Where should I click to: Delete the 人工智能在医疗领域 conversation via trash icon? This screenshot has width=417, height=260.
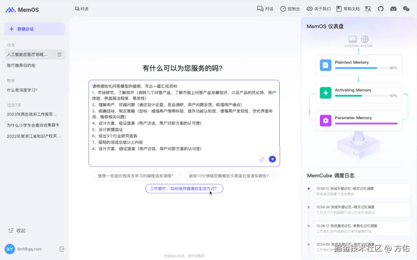click(59, 55)
